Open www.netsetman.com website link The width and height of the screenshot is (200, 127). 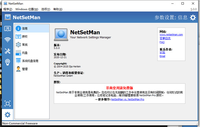pyautogui.click(x=171, y=35)
